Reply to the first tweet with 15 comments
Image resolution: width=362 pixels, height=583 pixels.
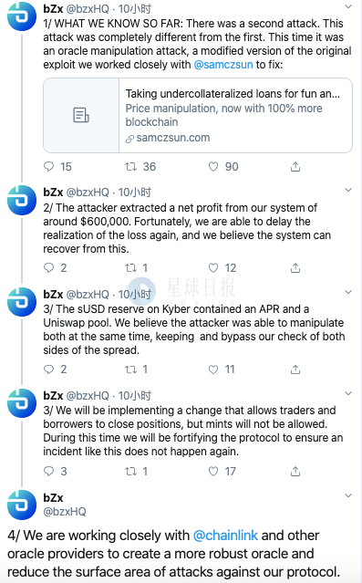tap(49, 167)
